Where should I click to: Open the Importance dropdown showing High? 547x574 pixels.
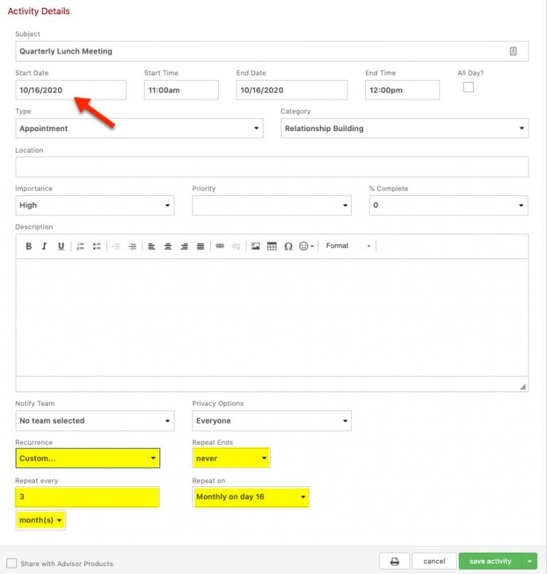pos(94,205)
